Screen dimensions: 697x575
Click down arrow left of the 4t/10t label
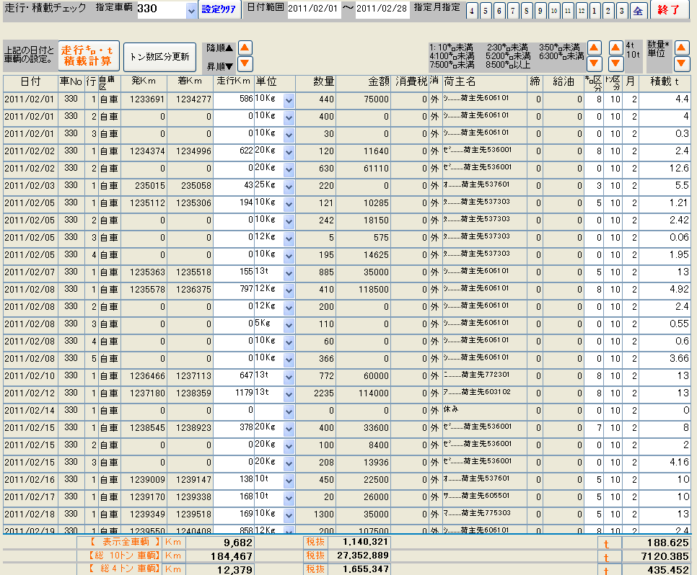[615, 63]
